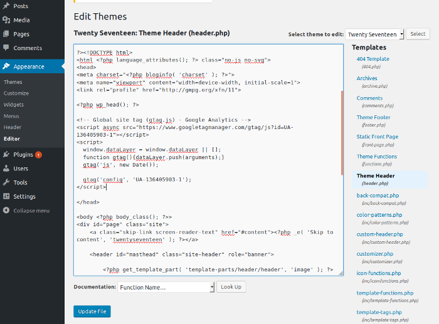Screen dimensions: 439x324
Task: Open custom-header.php template file
Action: click(379, 234)
